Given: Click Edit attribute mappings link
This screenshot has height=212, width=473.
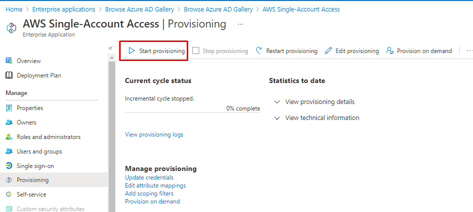Looking at the screenshot, I should coord(155,185).
